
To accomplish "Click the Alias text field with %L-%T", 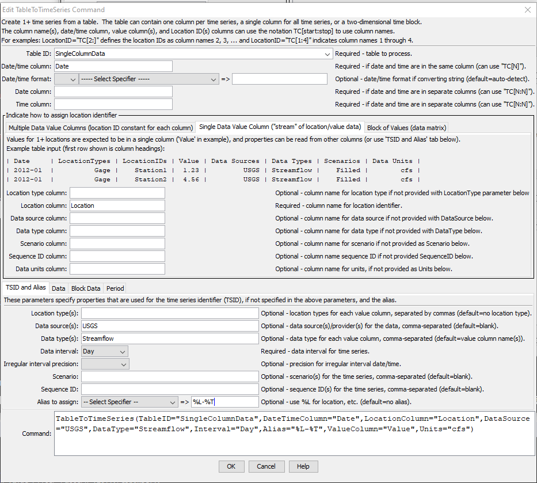I will [x=225, y=402].
